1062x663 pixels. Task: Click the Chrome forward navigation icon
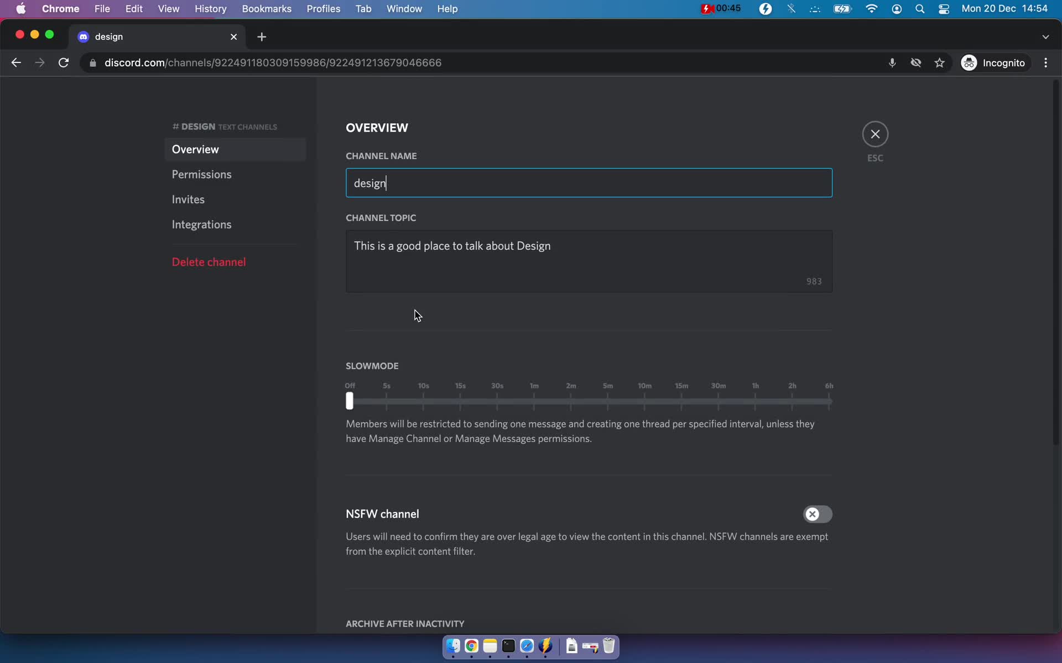pos(40,62)
